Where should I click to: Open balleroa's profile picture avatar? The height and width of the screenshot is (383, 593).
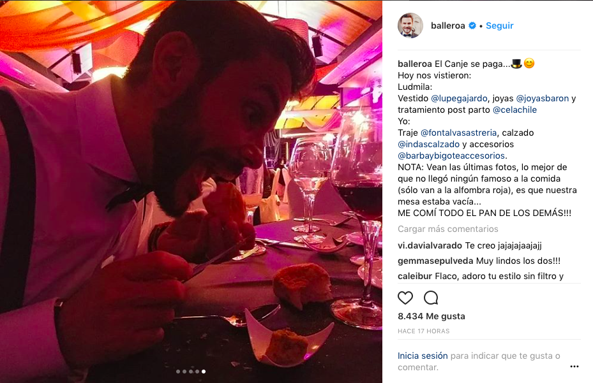click(410, 25)
